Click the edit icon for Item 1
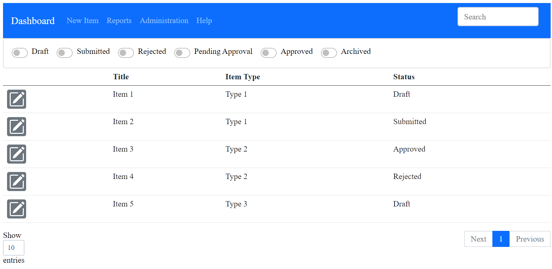Viewport: 552px width, 269px height. pyautogui.click(x=16, y=99)
